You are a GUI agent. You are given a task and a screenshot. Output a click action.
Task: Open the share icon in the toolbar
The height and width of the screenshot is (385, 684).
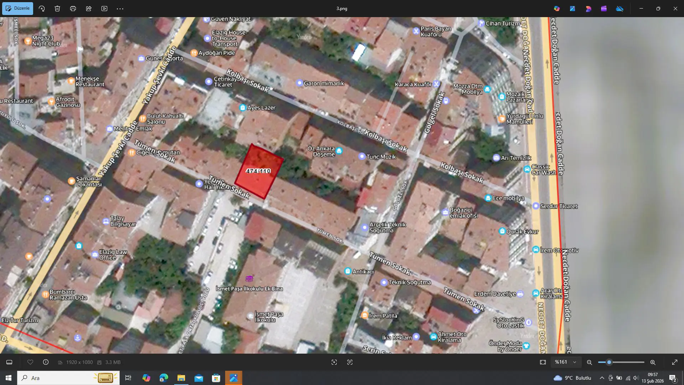(x=89, y=9)
